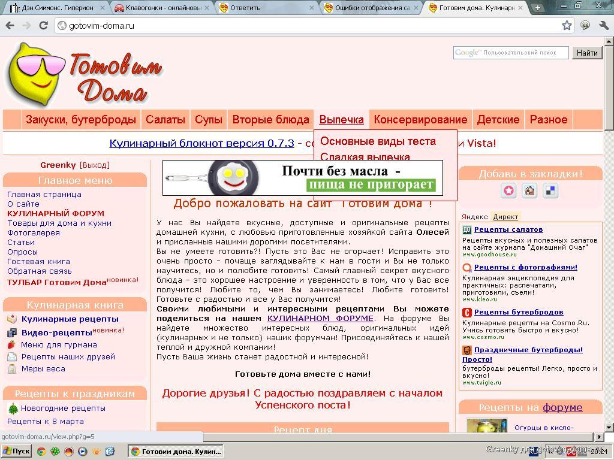Go back with the browser back arrow
This screenshot has width=614, height=460.
(10, 26)
